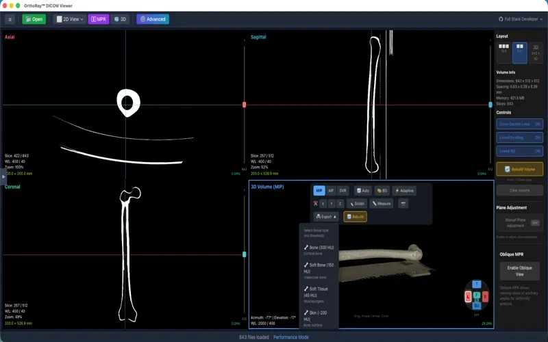This screenshot has height=342, width=548.
Task: Click the 3D Volume (MIP) label
Action: point(267,187)
